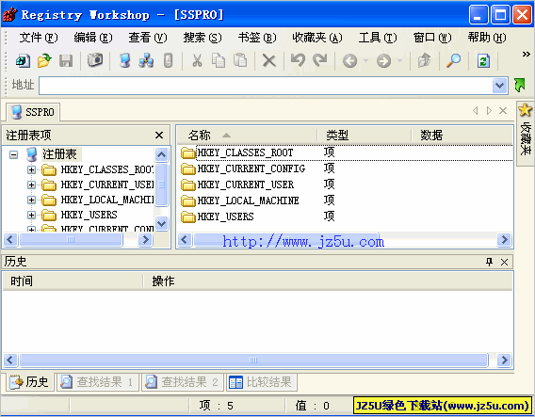This screenshot has width=535, height=417.
Task: Open the forward button history dropdown arrow
Action: point(400,61)
